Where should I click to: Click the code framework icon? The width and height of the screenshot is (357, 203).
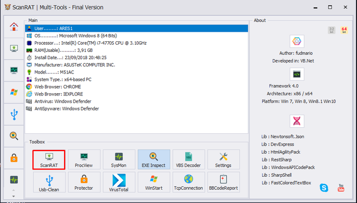point(297,74)
